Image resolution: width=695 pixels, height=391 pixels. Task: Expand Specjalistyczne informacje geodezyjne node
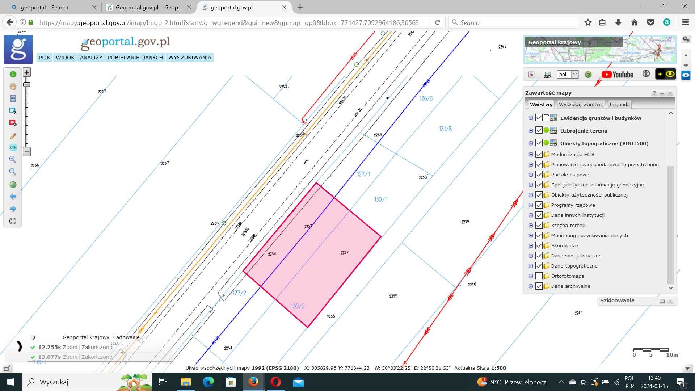531,185
